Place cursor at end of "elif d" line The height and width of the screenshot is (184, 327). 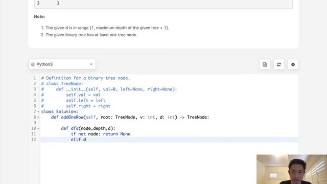tap(86, 140)
